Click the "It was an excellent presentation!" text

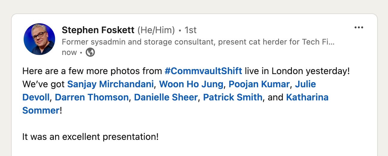coord(90,137)
